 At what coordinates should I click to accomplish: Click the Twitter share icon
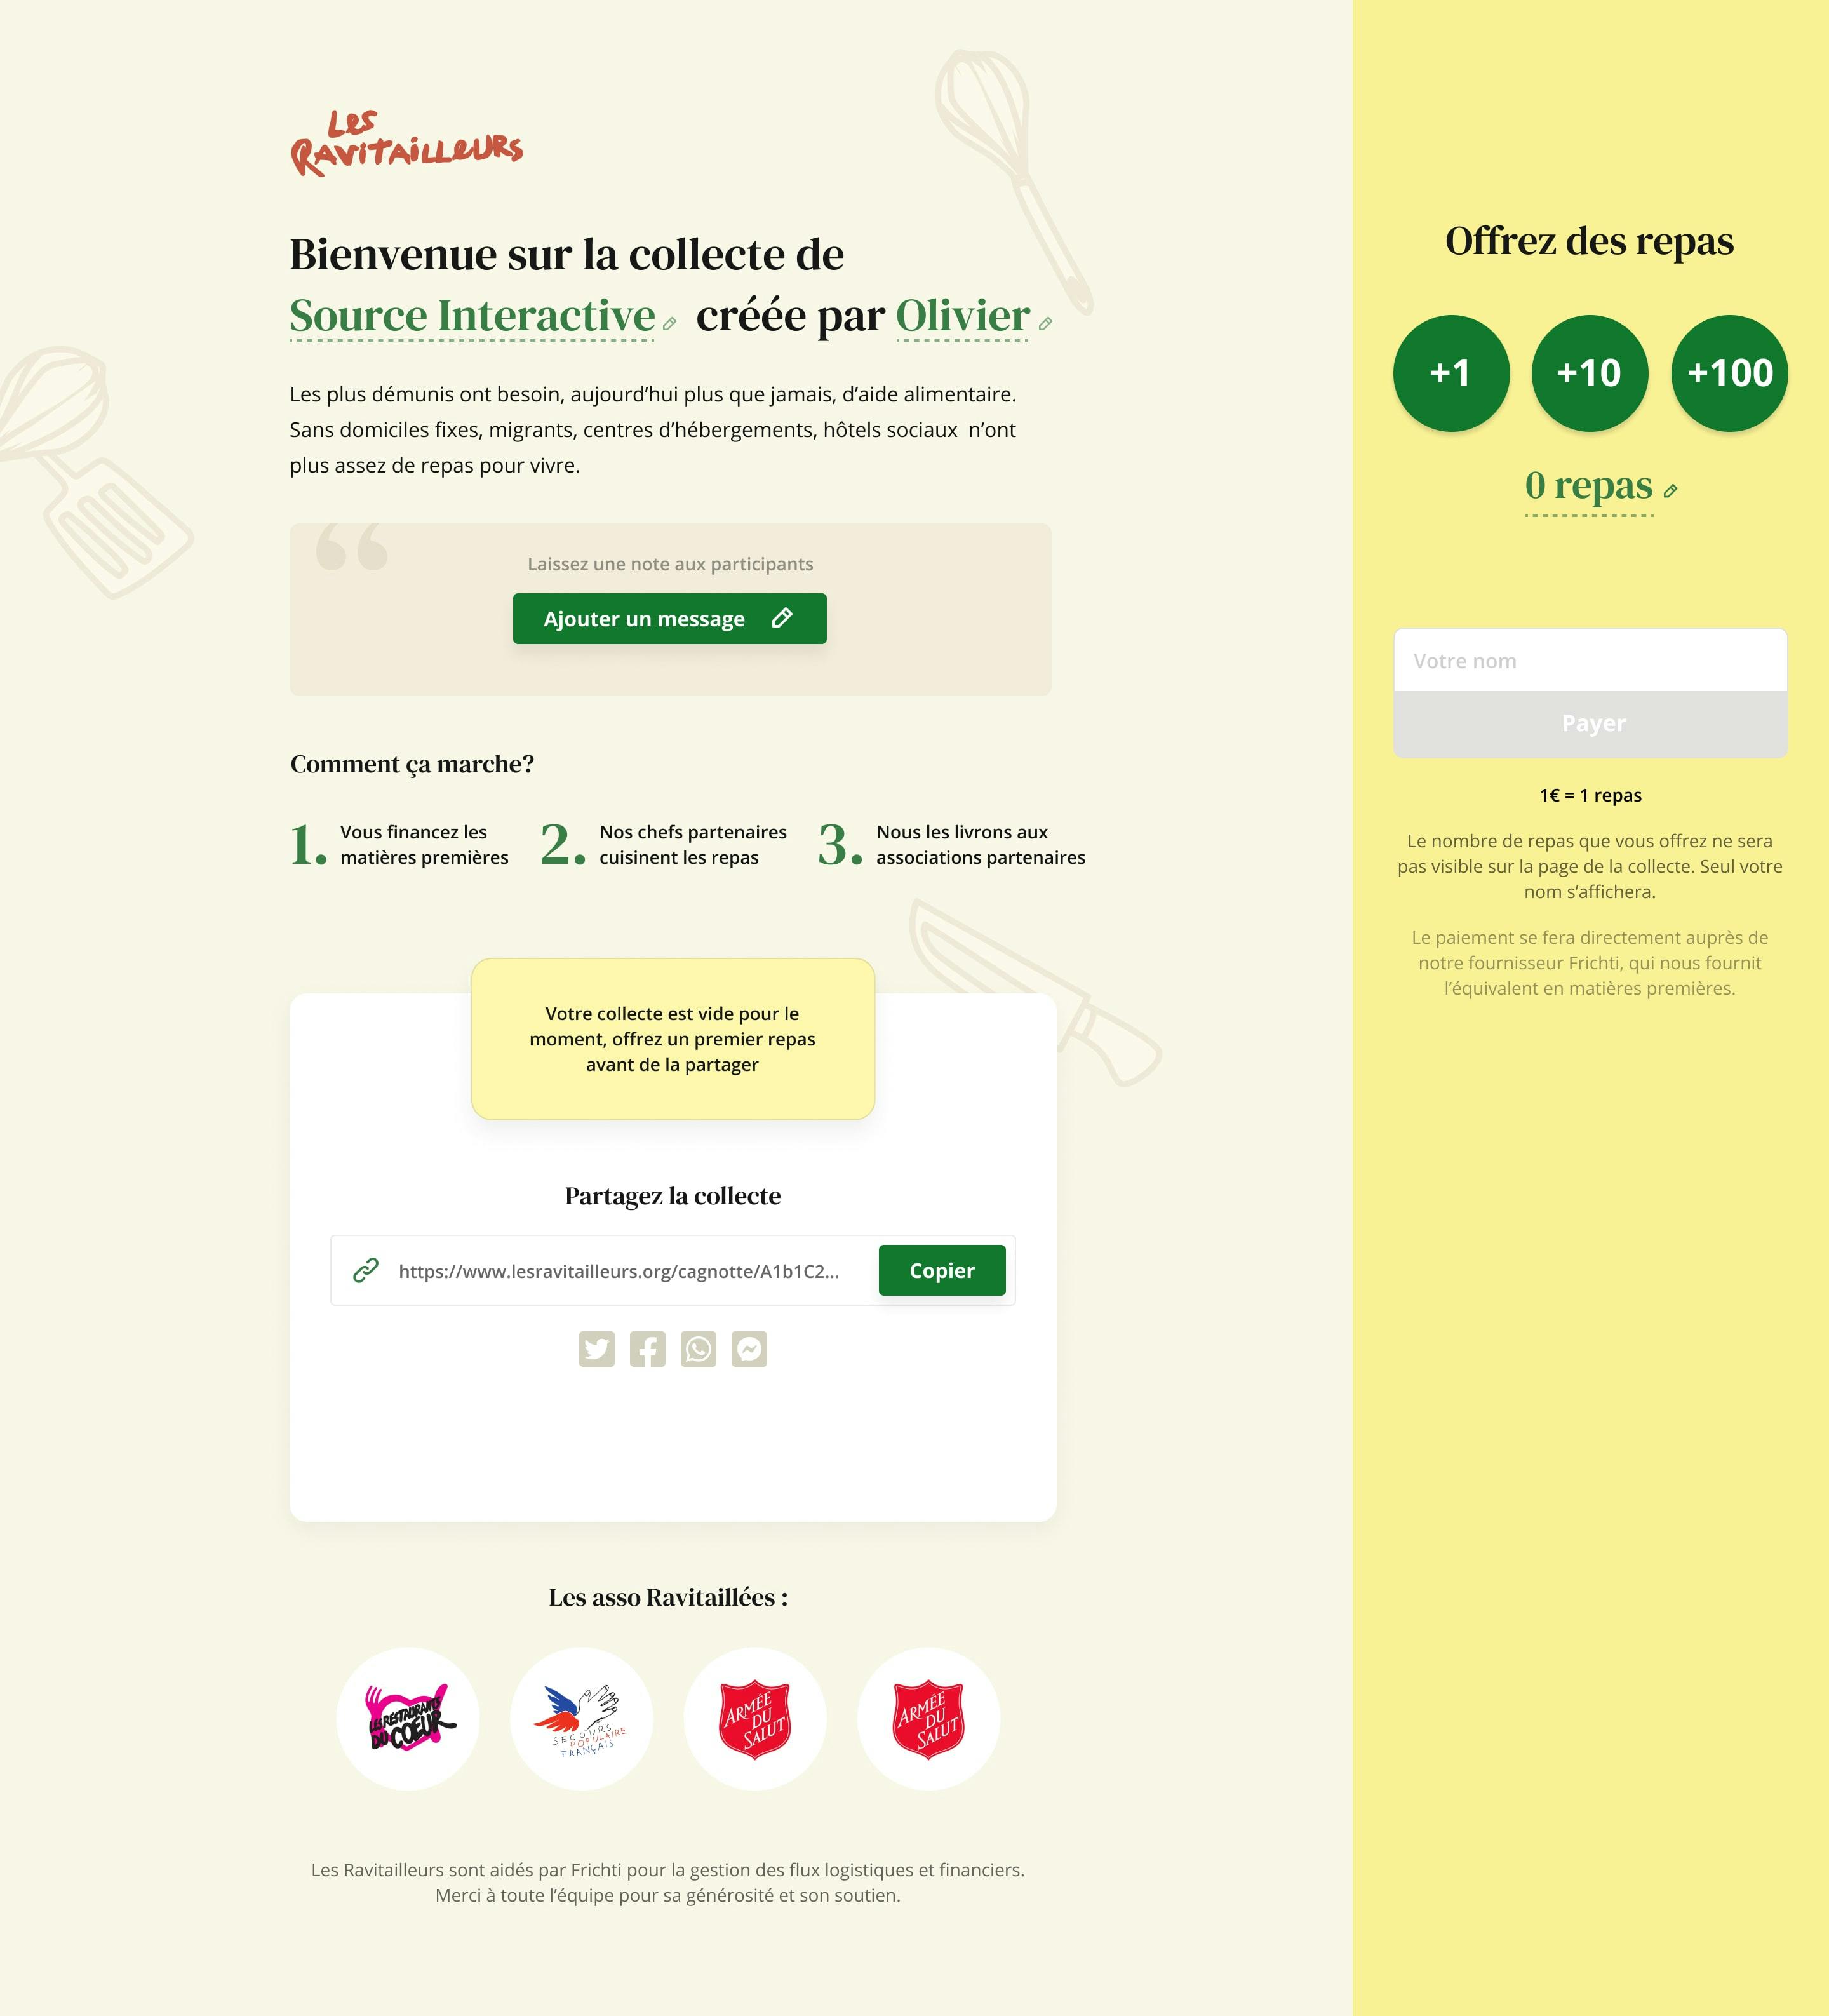tap(598, 1348)
